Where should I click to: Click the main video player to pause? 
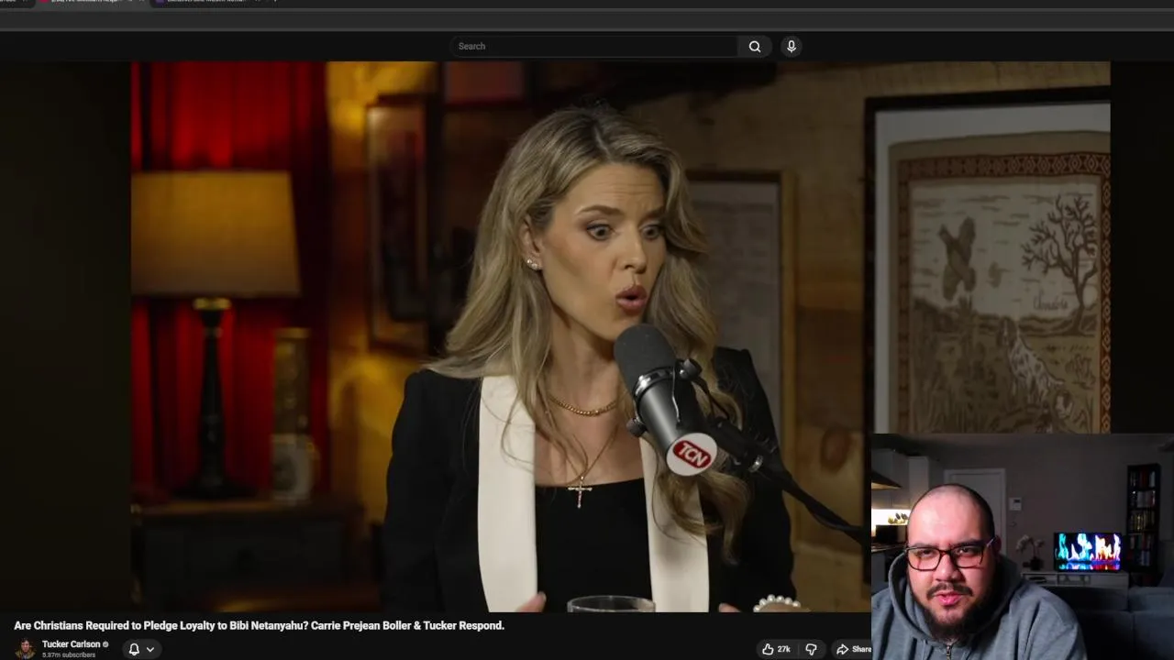(x=500, y=336)
